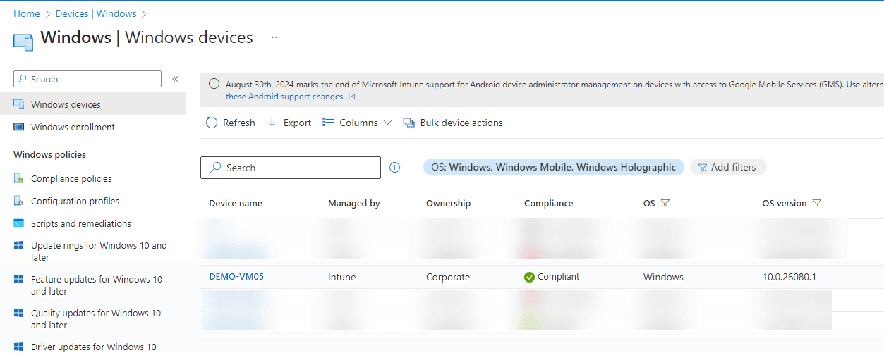Click the Refresh icon in toolbar
Screen dimensions: 884x353
click(x=212, y=123)
